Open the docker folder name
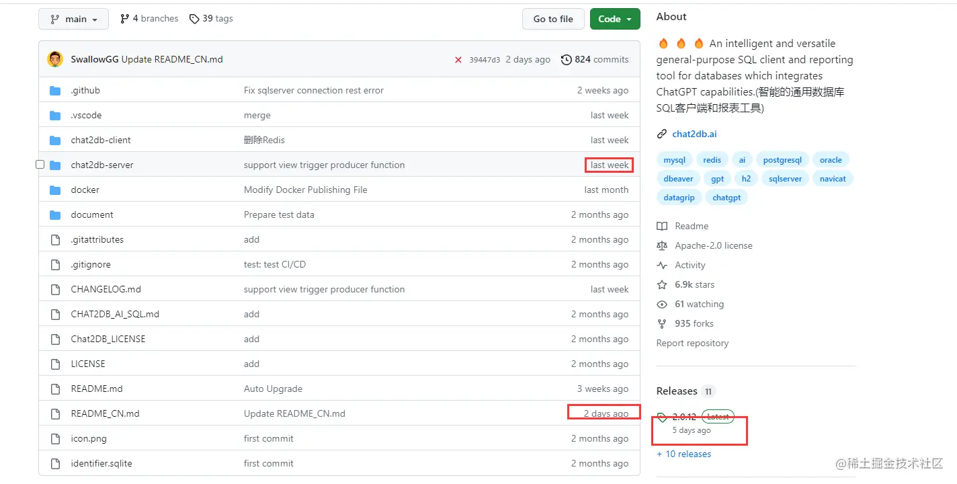Image resolution: width=957 pixels, height=484 pixels. [x=85, y=190]
